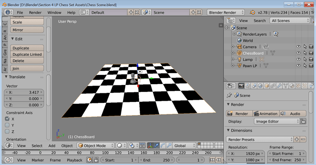Disable the X constraint axis checkbox
The height and width of the screenshot is (165, 316).
pyautogui.click(x=7, y=119)
